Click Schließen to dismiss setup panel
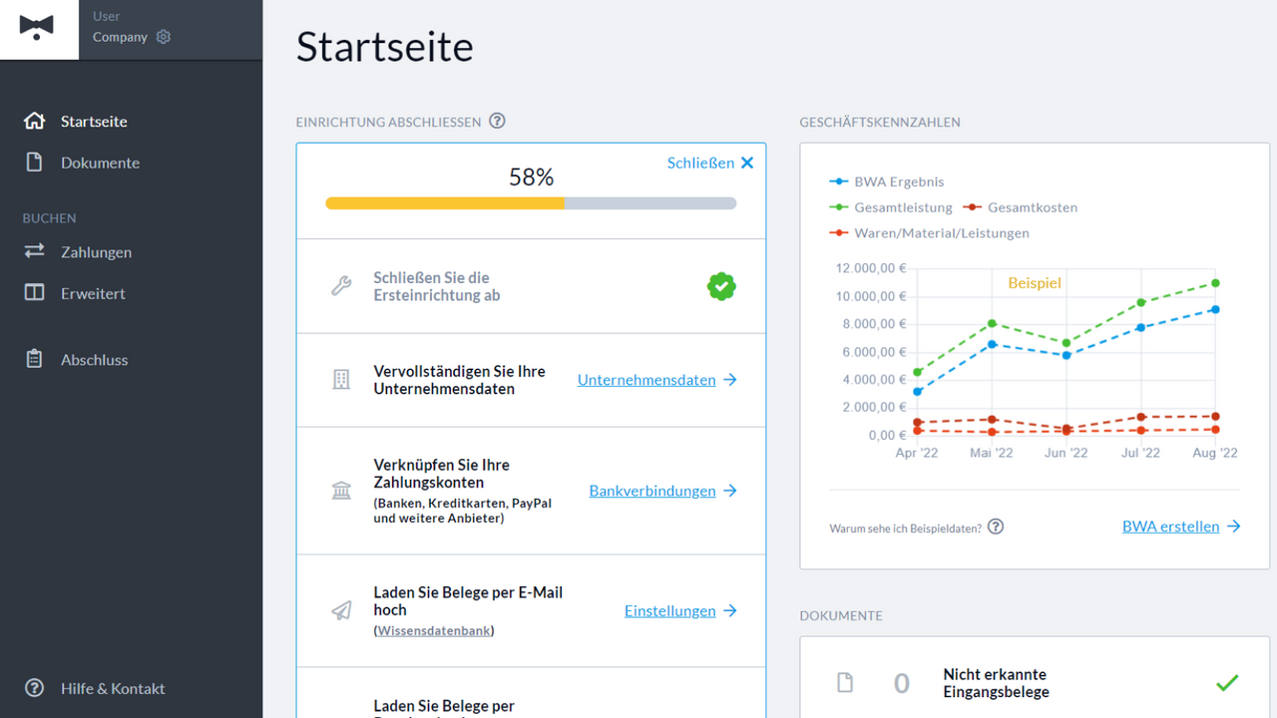The width and height of the screenshot is (1277, 718). tap(700, 163)
